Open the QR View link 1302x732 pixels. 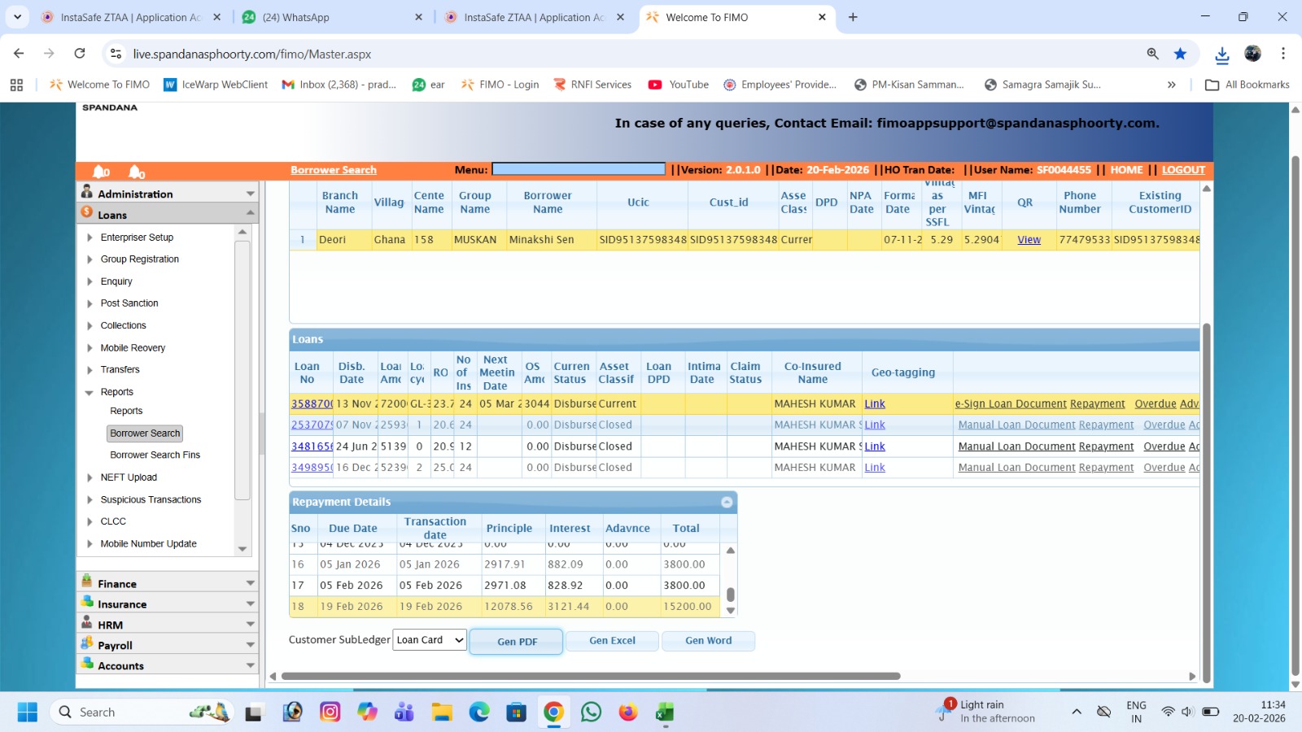(1029, 240)
